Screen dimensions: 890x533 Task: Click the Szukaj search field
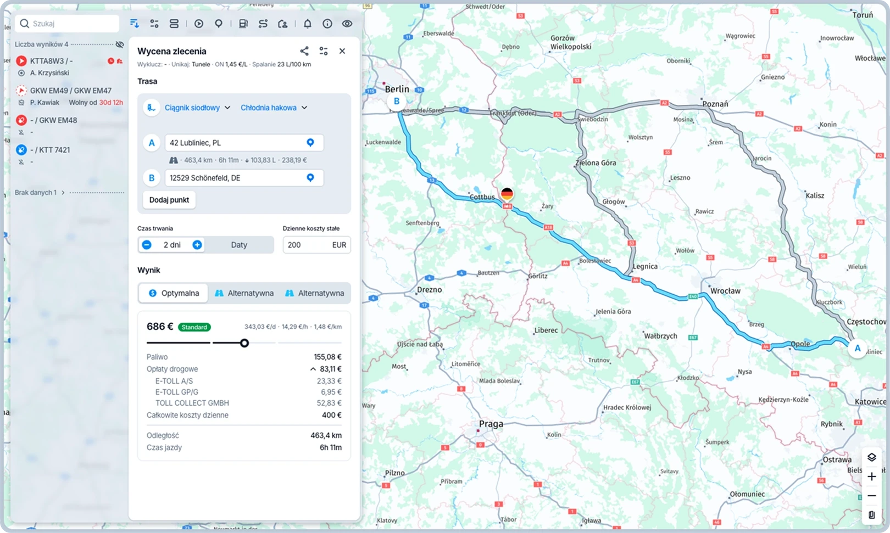(71, 24)
